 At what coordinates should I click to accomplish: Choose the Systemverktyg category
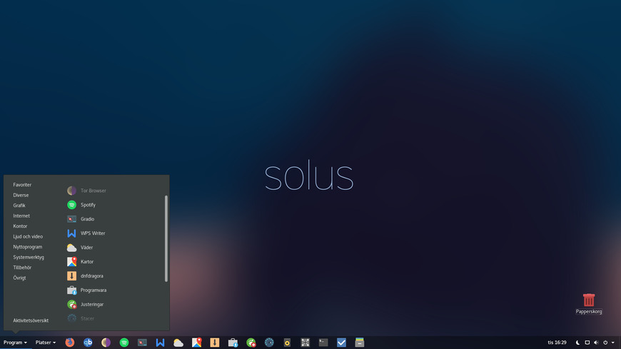tap(29, 257)
